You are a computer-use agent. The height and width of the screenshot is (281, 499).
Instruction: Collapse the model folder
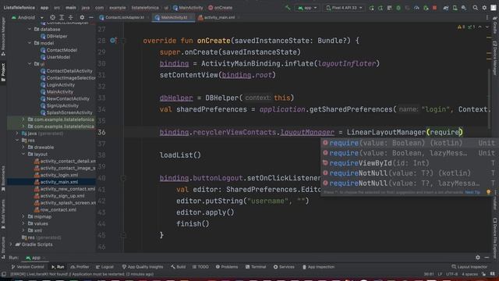pyautogui.click(x=30, y=43)
